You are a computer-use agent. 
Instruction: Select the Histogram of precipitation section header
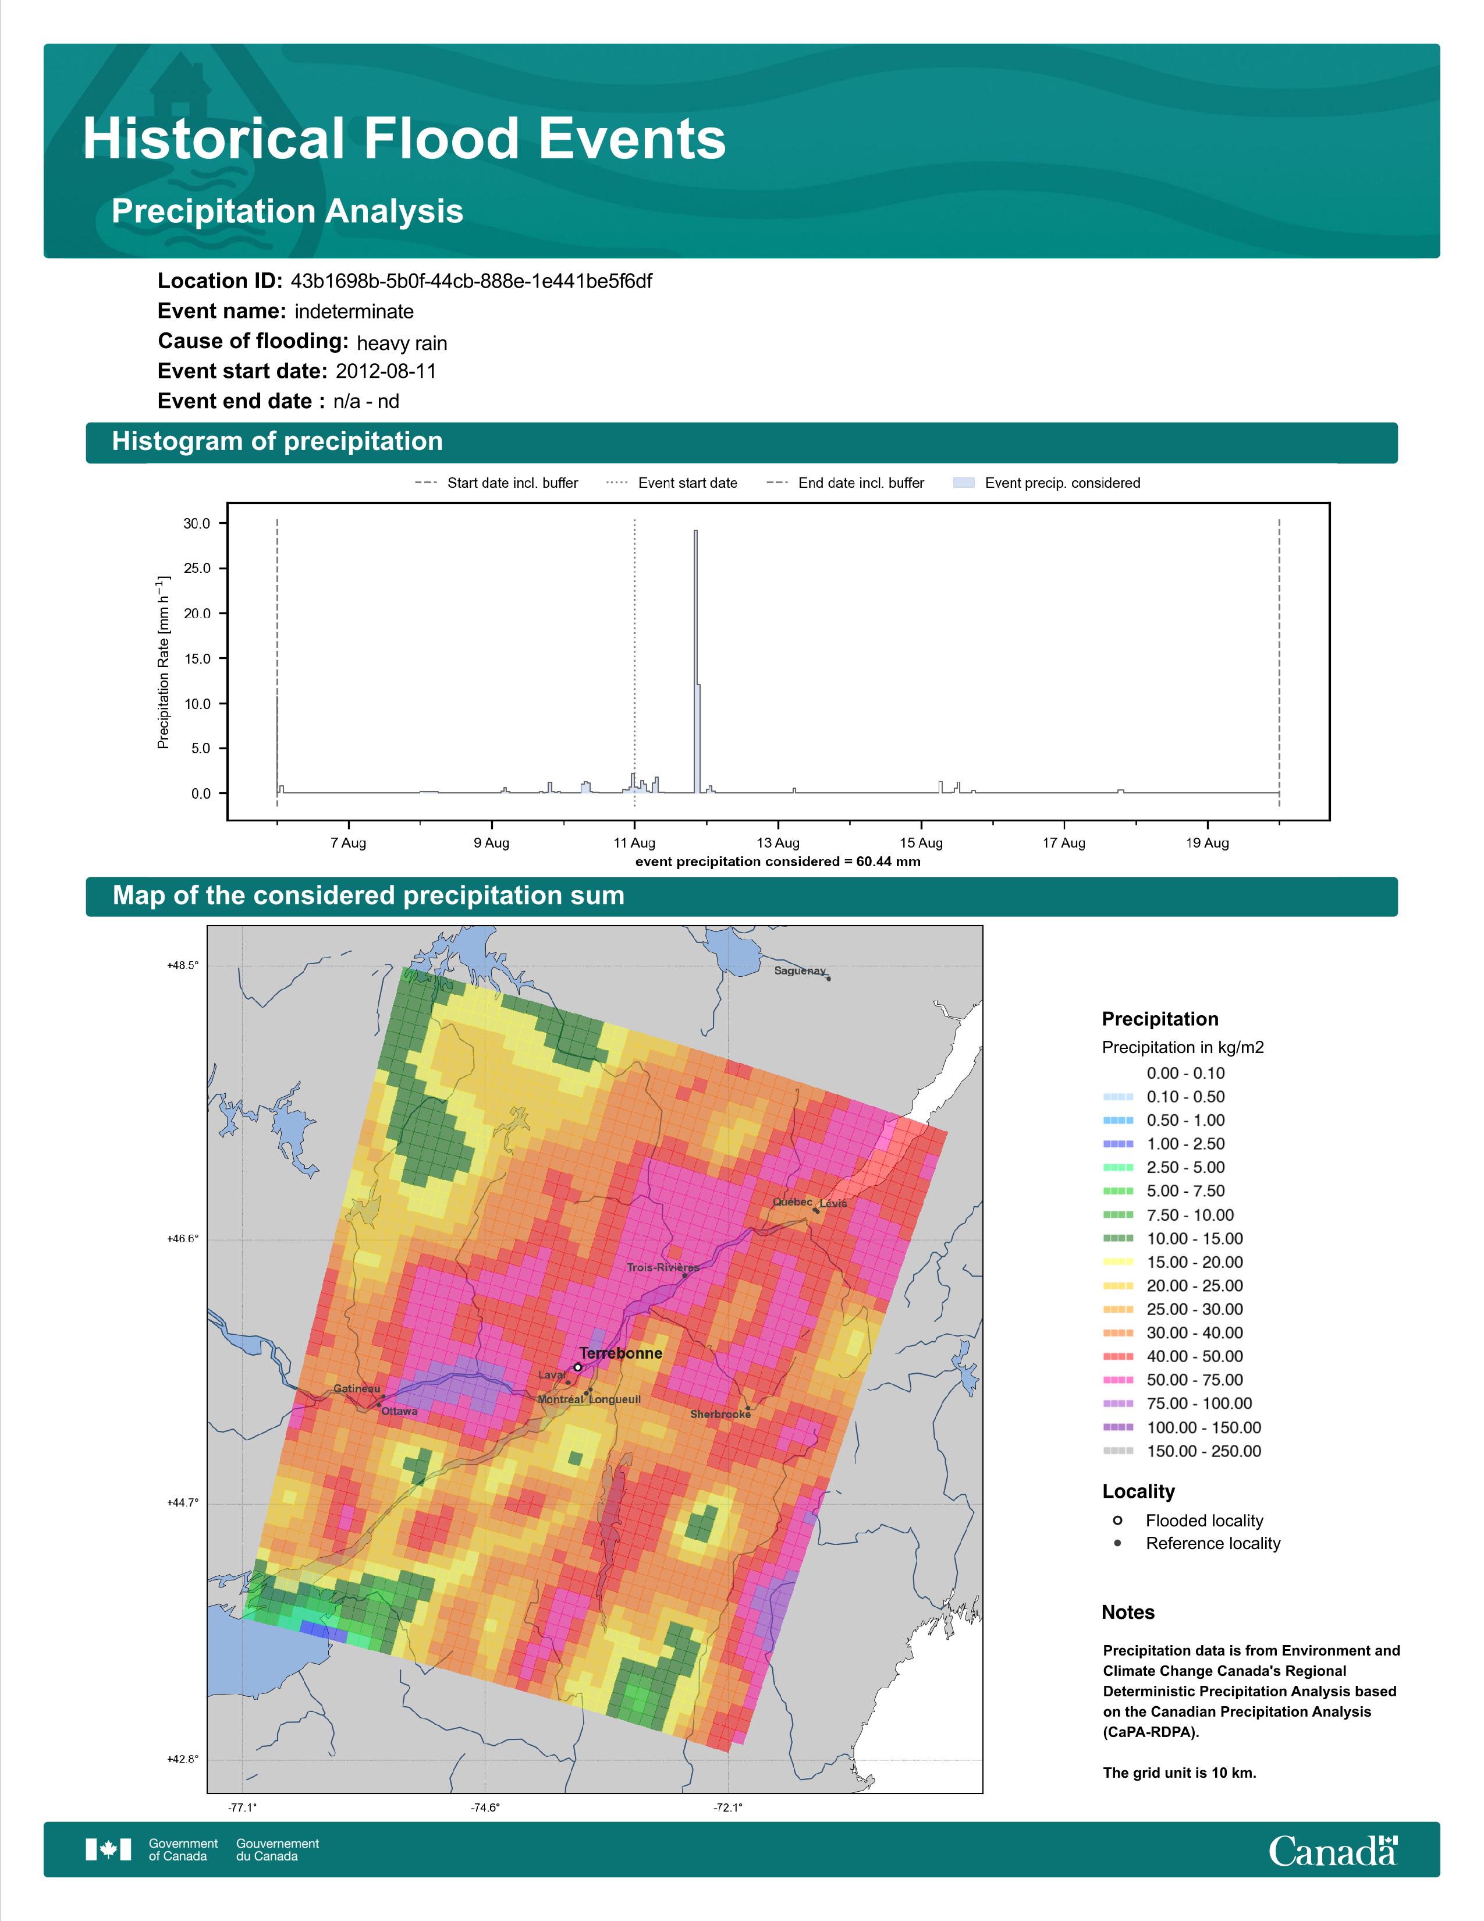[x=741, y=442]
